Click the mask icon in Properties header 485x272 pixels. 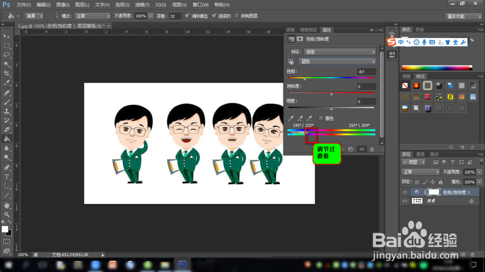pyautogui.click(x=300, y=39)
